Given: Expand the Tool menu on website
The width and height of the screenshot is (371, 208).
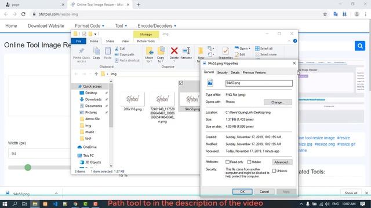Looking at the screenshot, I should click(x=121, y=26).
